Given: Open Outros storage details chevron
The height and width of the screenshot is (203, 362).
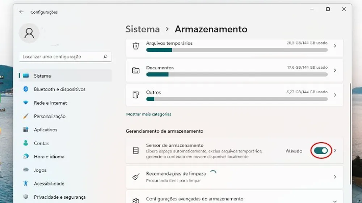Looking at the screenshot, I should [x=335, y=95].
